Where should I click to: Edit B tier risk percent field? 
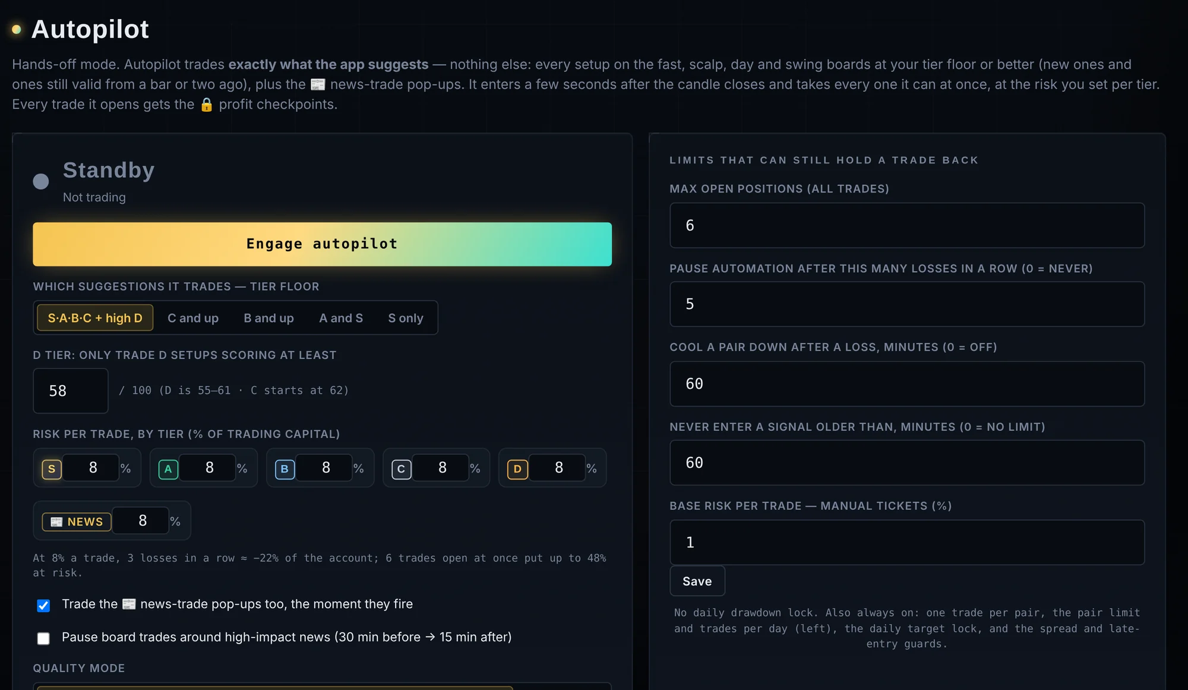tap(324, 468)
